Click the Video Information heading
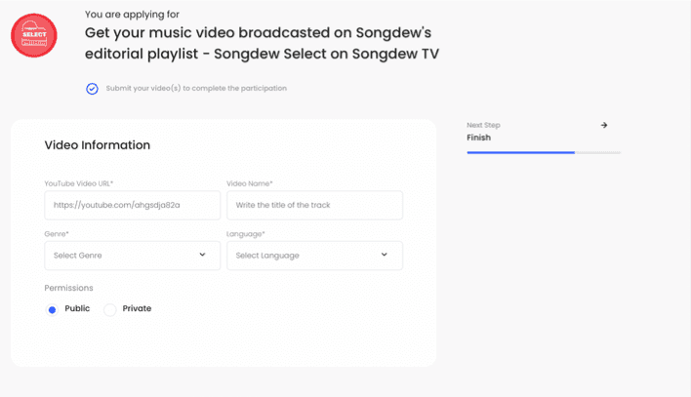The width and height of the screenshot is (691, 397). pos(98,145)
